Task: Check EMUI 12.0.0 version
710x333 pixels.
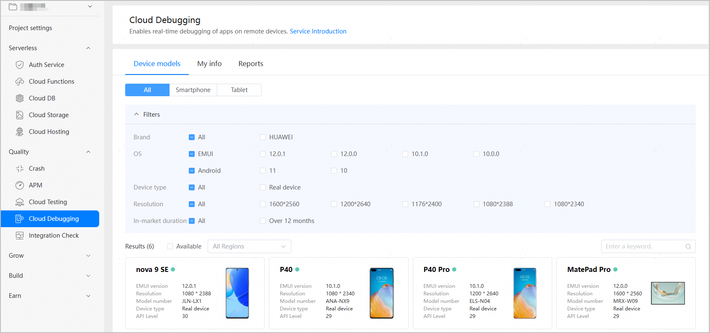Action: [334, 154]
